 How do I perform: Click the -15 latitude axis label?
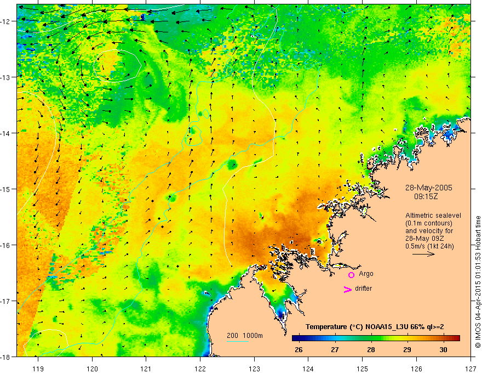click(x=6, y=189)
